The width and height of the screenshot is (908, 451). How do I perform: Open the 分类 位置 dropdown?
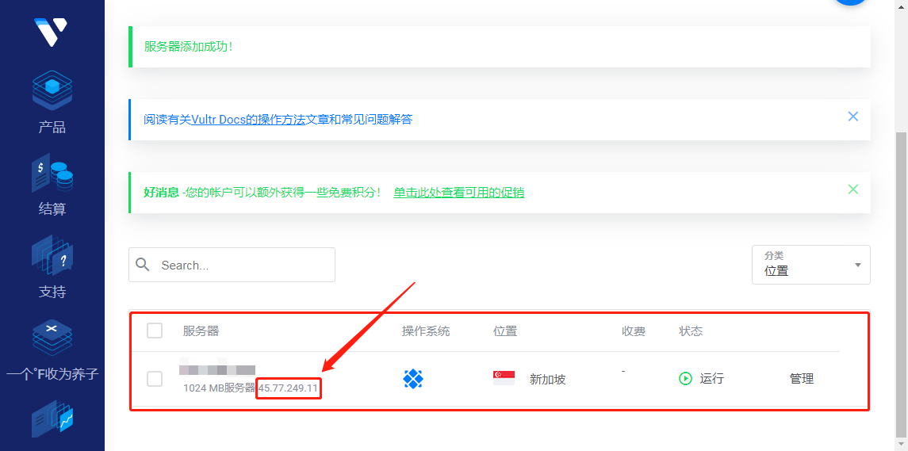[810, 265]
